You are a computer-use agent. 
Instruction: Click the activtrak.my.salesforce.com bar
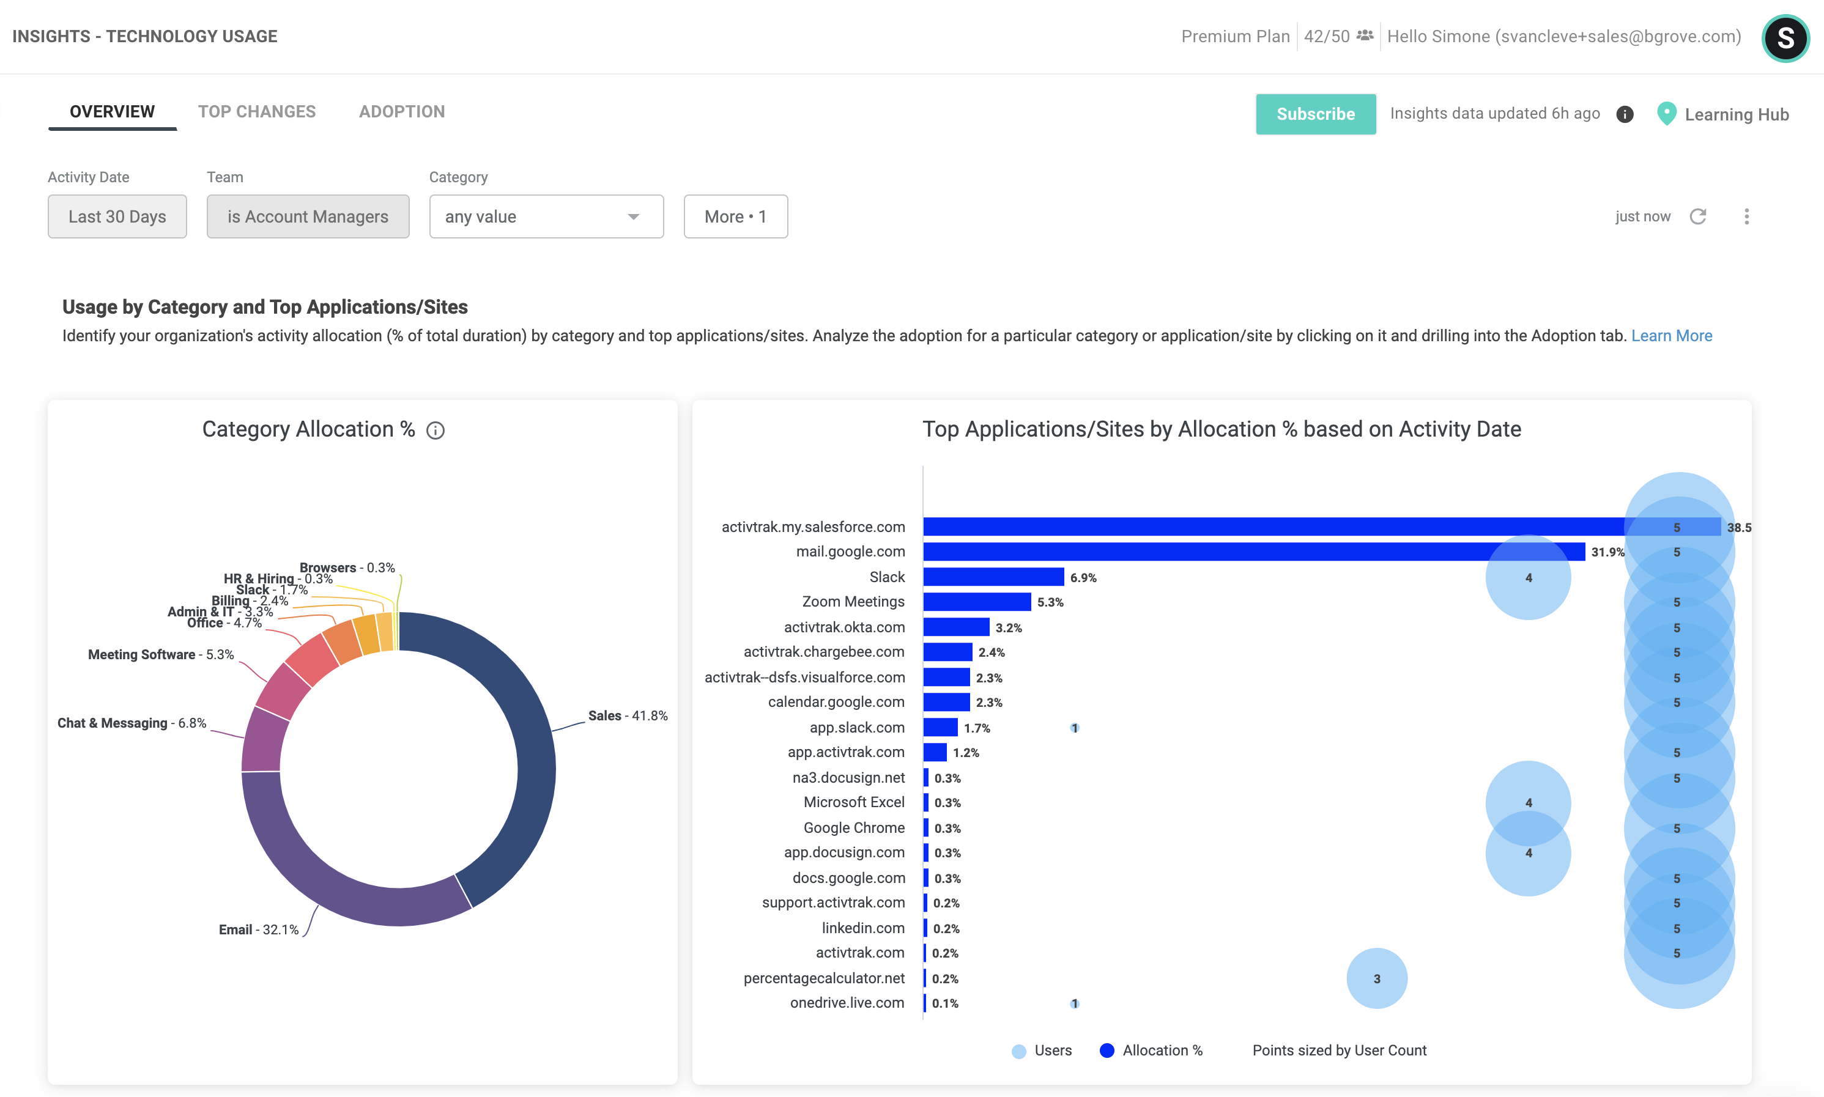(x=1322, y=526)
